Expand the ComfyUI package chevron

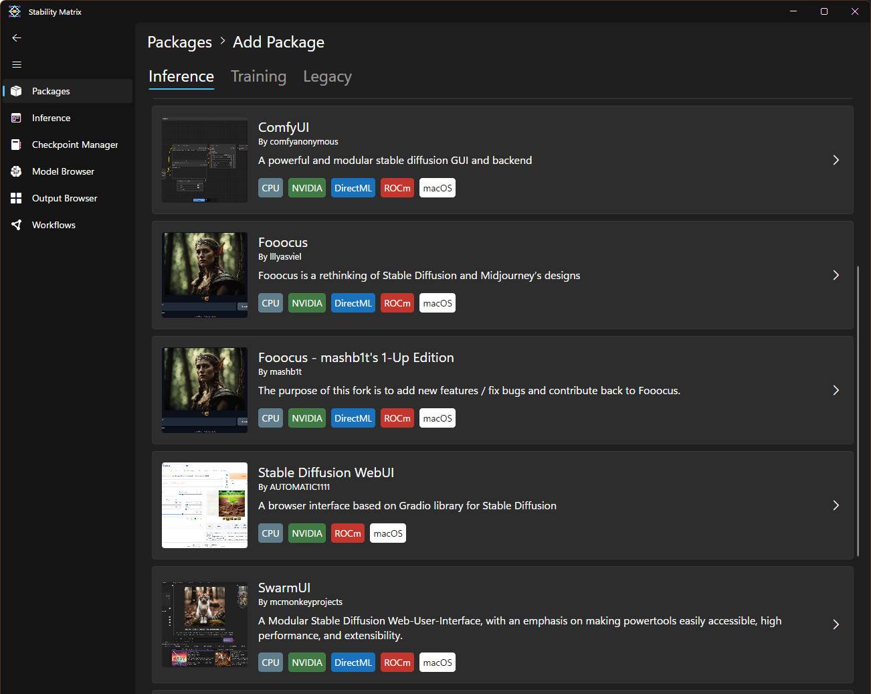click(x=836, y=160)
